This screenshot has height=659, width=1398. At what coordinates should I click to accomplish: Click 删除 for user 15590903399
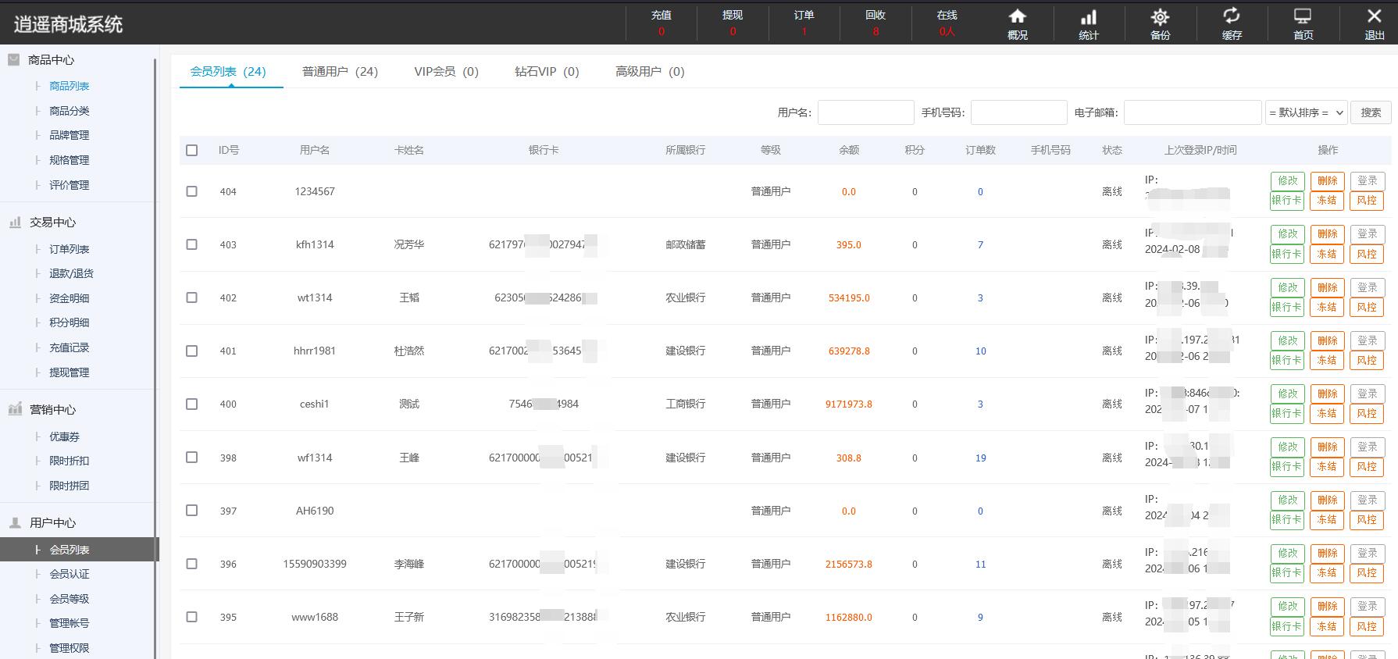click(1327, 554)
